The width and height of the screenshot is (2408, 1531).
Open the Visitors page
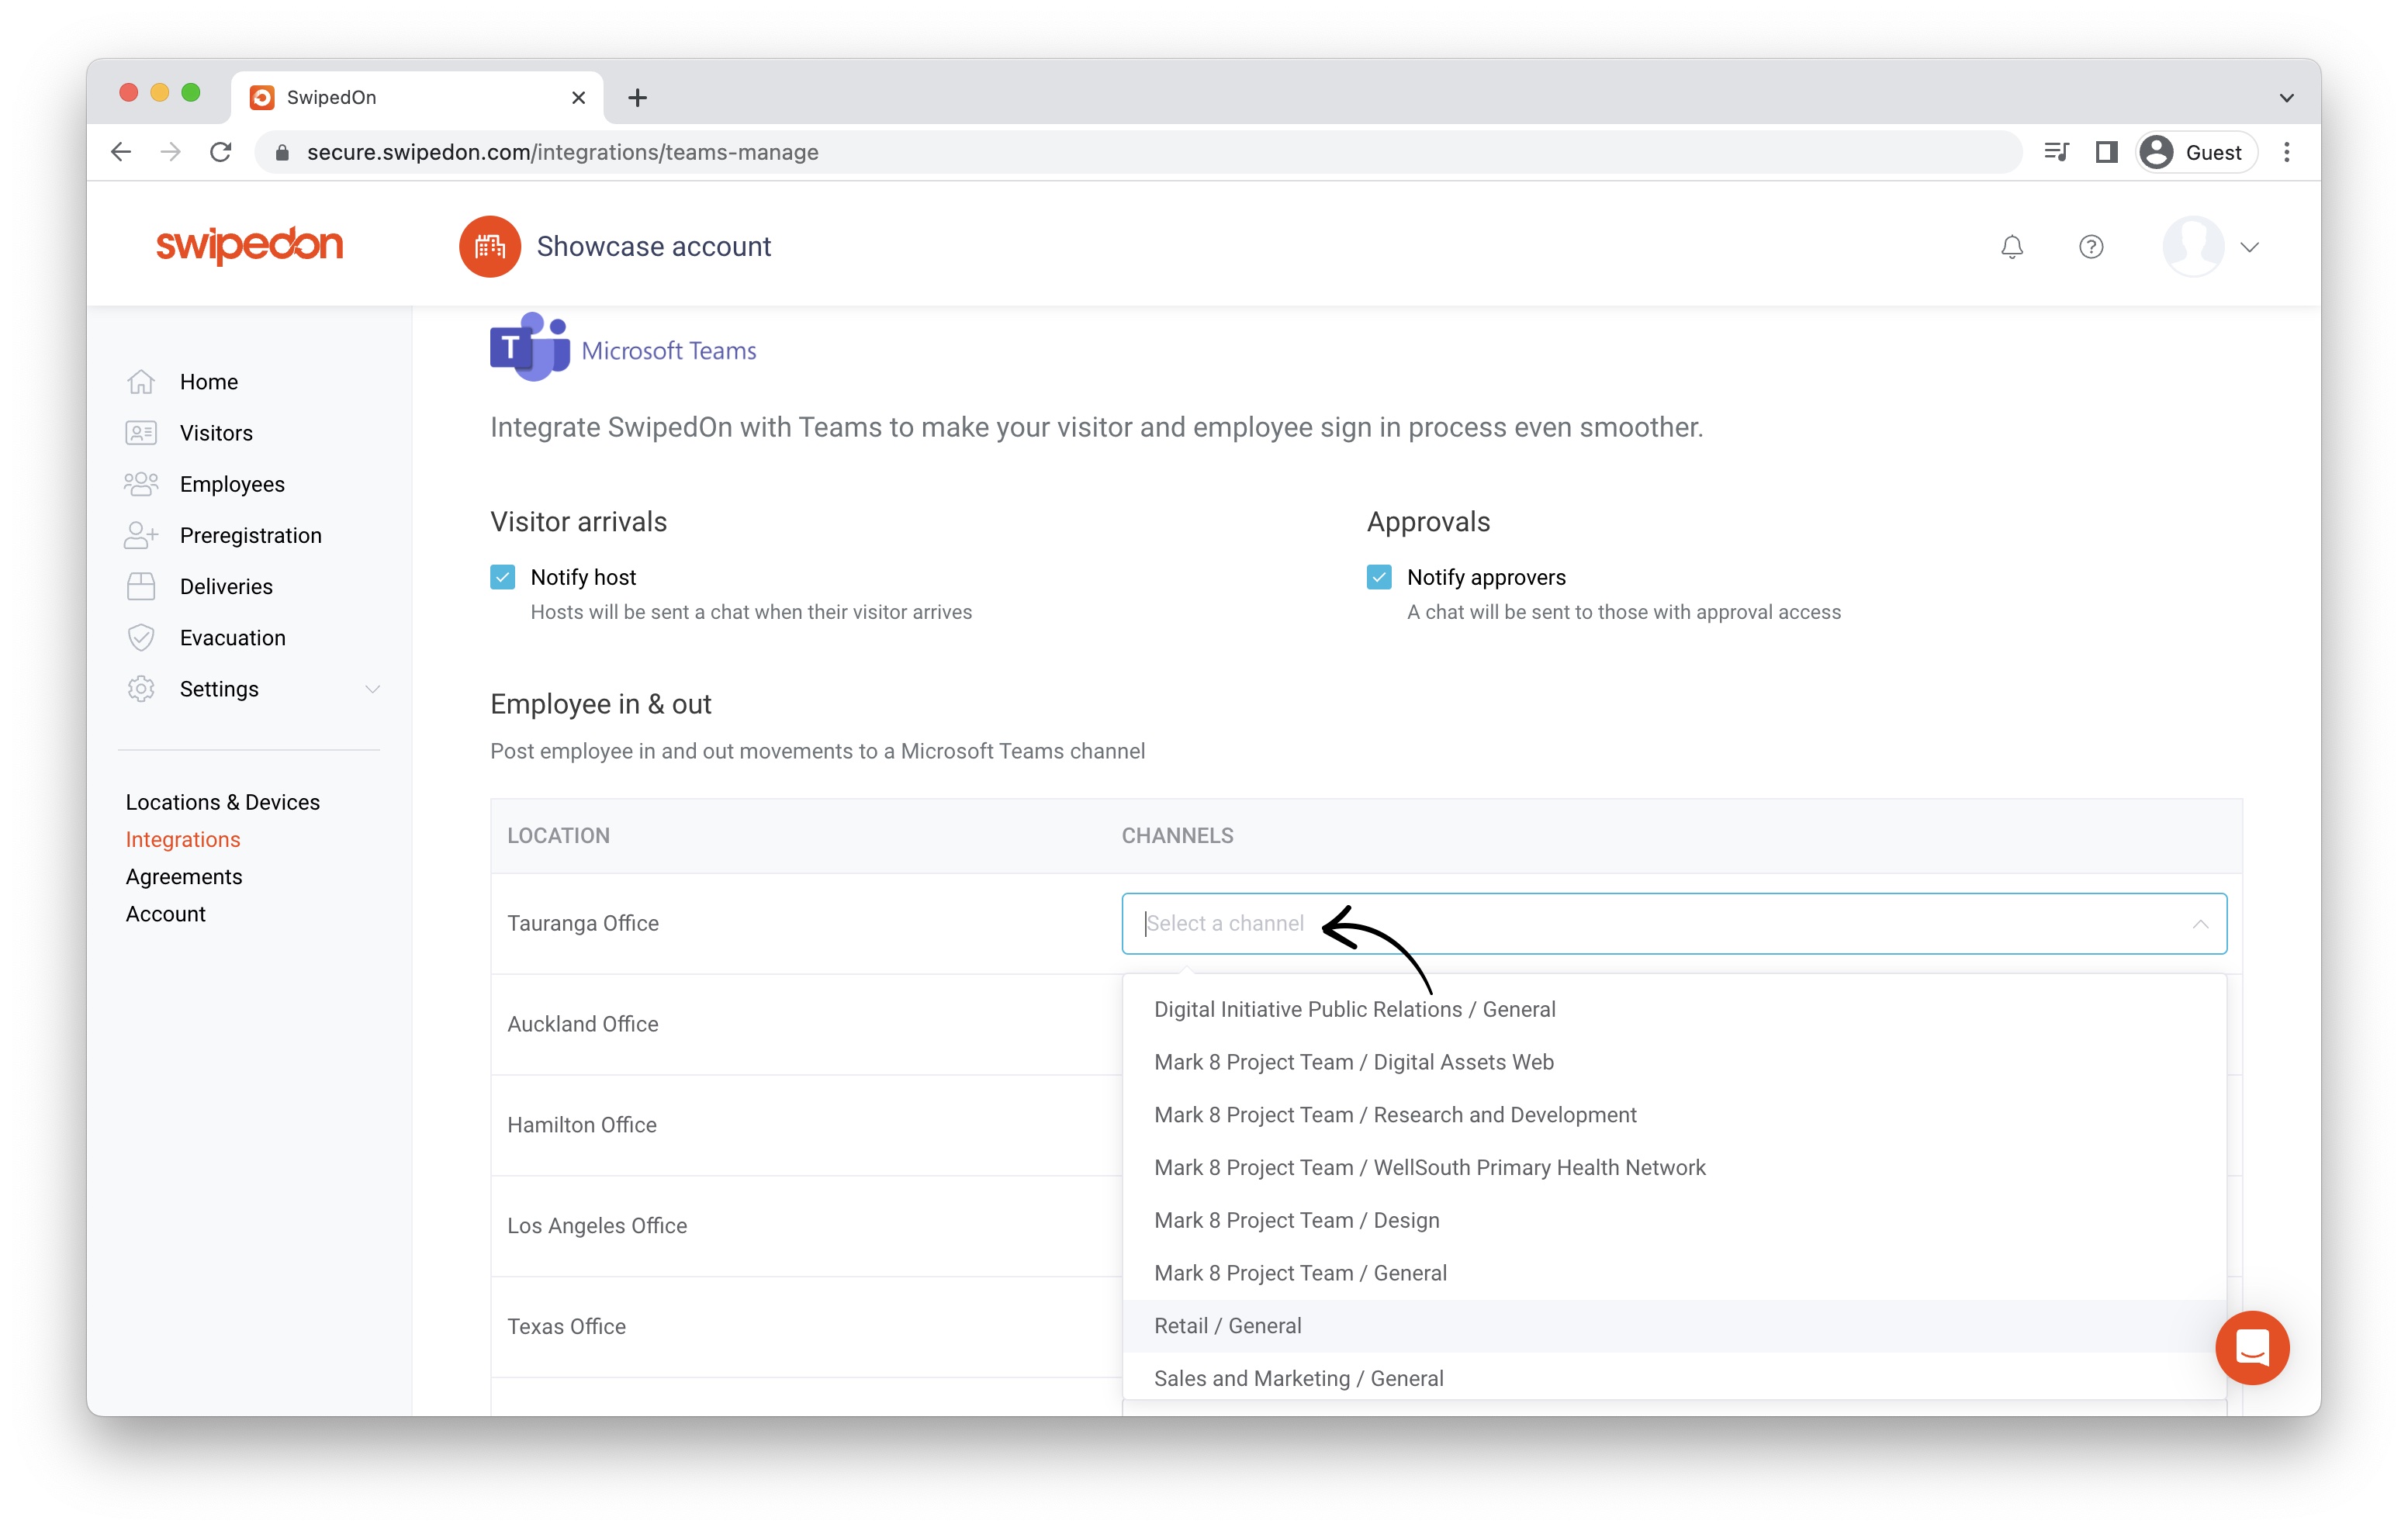[216, 433]
